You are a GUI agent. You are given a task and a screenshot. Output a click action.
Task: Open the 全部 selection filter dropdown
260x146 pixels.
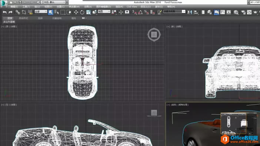pyautogui.click(x=41, y=11)
